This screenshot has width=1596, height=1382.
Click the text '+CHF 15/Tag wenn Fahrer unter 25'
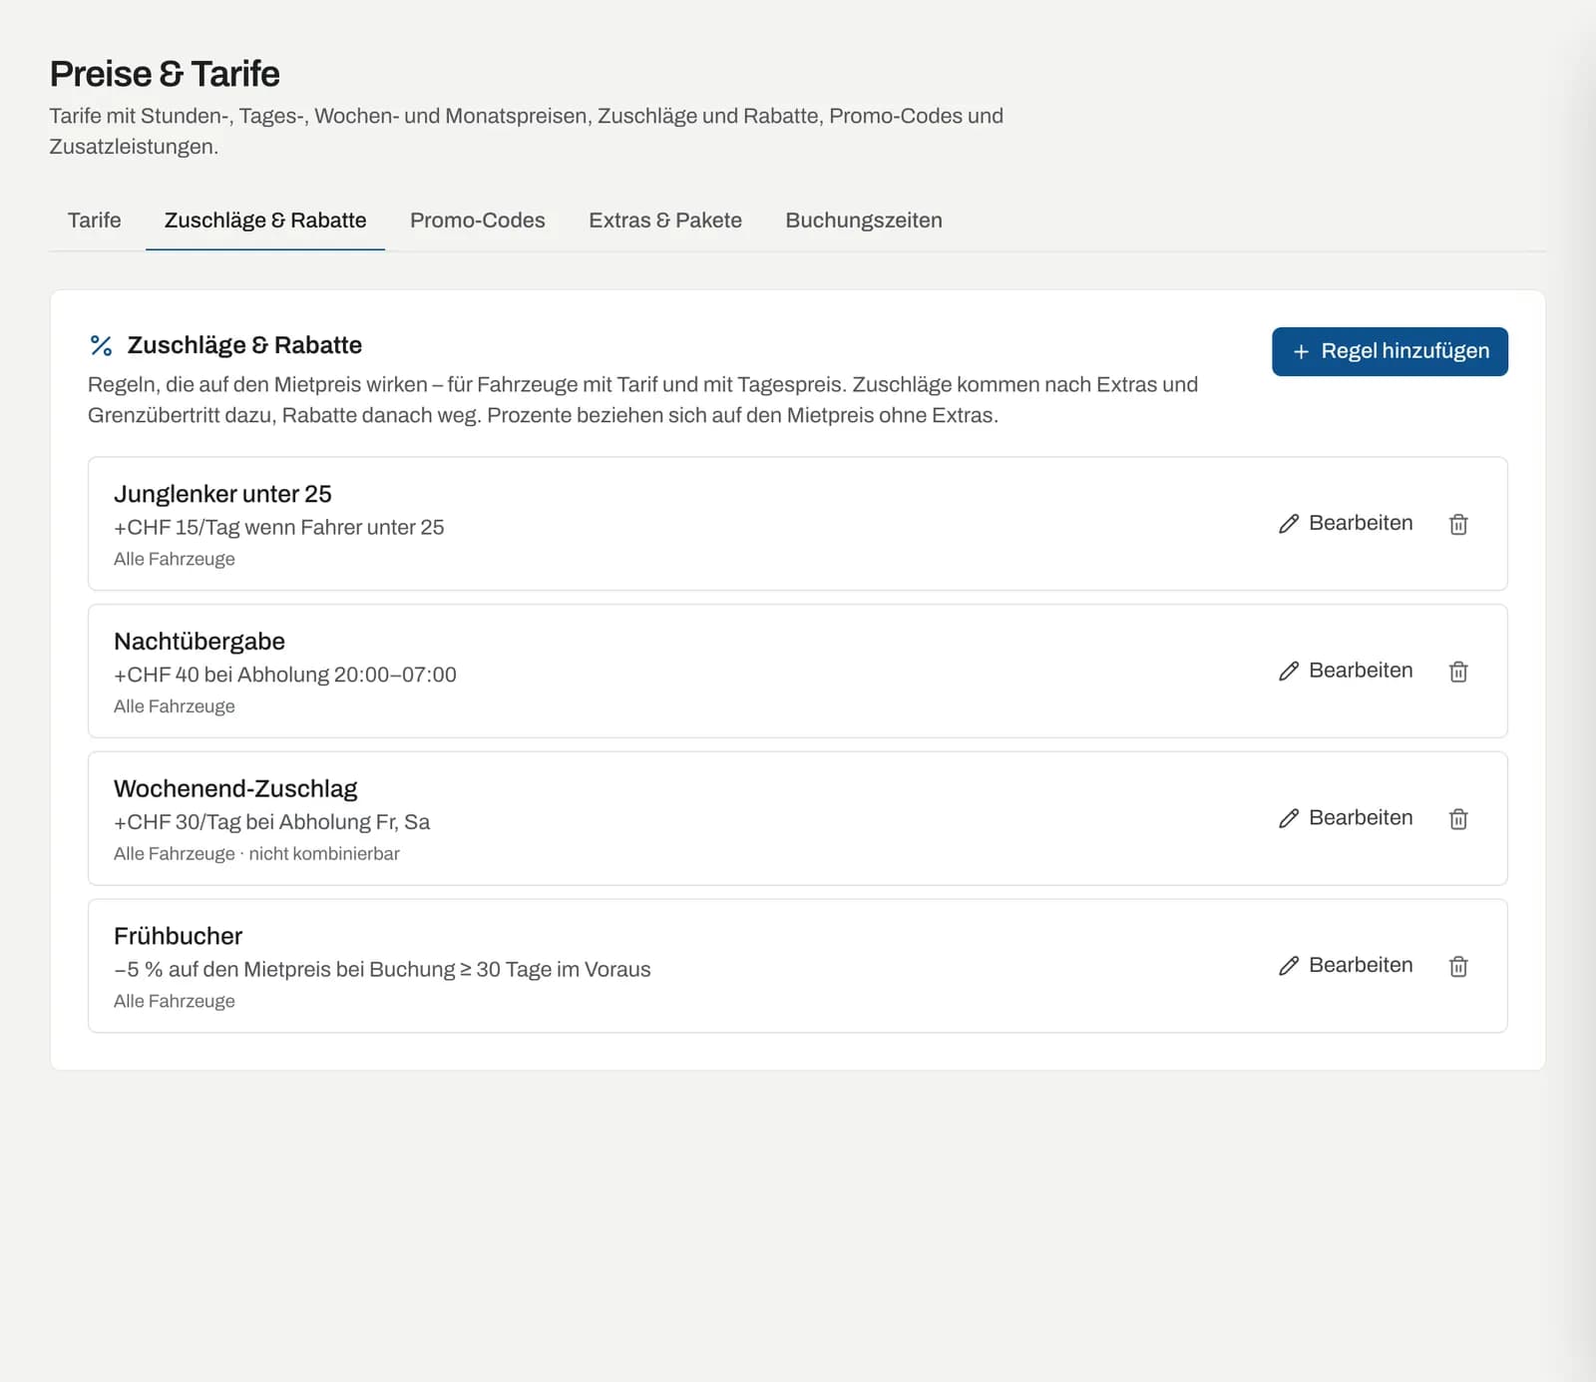point(279,528)
